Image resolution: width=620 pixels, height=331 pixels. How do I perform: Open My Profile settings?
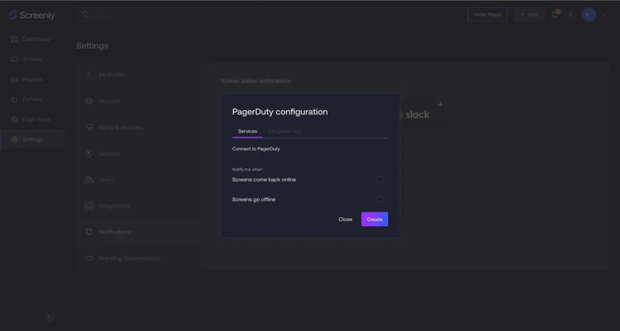(x=111, y=75)
